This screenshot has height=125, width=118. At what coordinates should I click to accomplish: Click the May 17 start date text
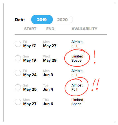coord(29,46)
